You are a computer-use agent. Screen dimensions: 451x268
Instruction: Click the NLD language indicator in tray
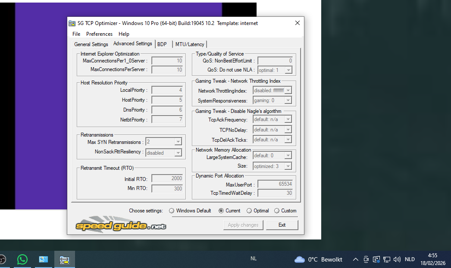(x=410, y=259)
